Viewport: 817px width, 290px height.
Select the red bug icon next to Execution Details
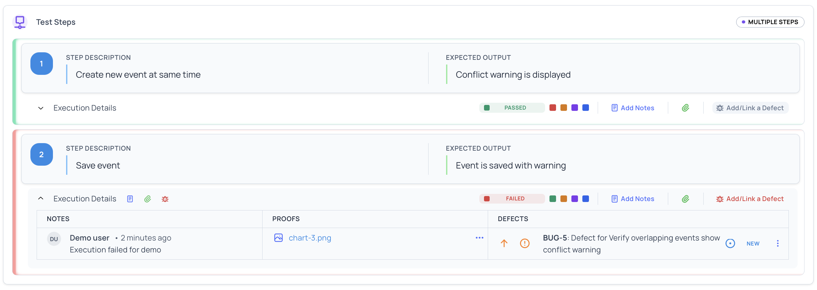(x=165, y=199)
